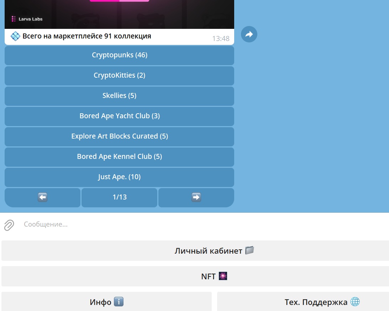Click the forward message arrow icon
The height and width of the screenshot is (311, 389).
(x=249, y=34)
